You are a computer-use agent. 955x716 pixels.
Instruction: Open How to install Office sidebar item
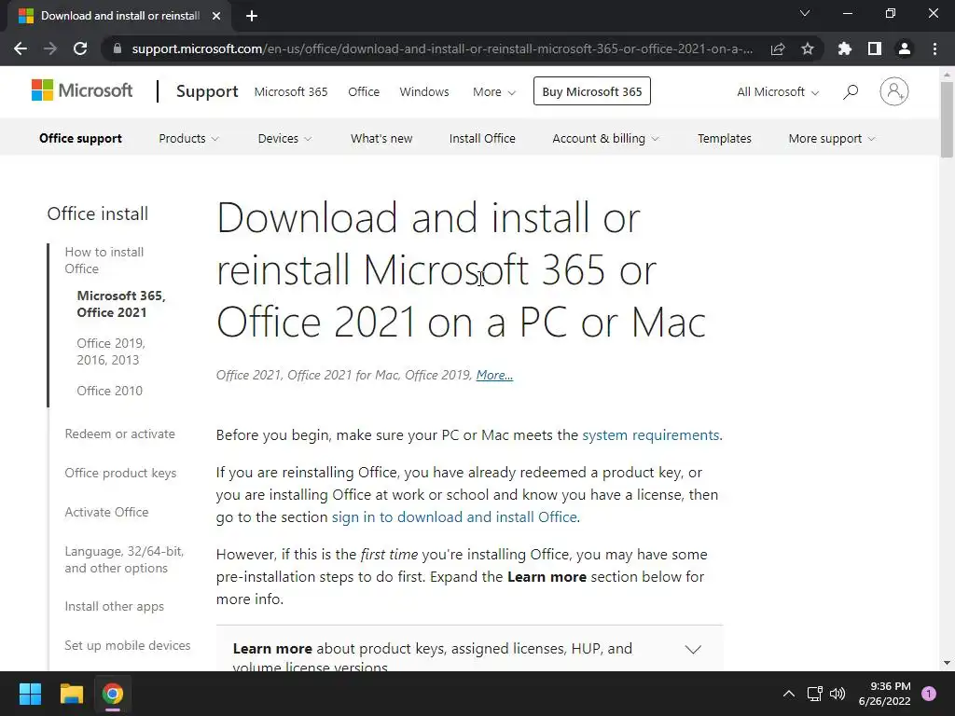point(104,261)
